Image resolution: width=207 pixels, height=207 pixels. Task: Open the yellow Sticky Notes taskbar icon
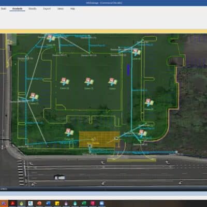[57, 203]
